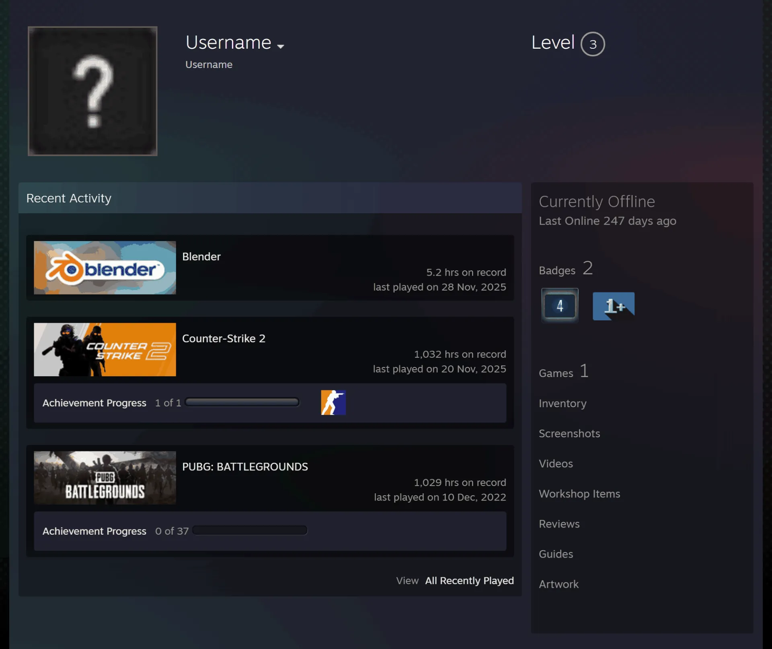Click the PUBG: BATTLEGROUNDS game title
This screenshot has height=649, width=772.
pos(245,467)
